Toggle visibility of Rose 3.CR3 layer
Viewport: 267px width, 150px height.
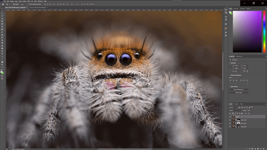(230, 127)
